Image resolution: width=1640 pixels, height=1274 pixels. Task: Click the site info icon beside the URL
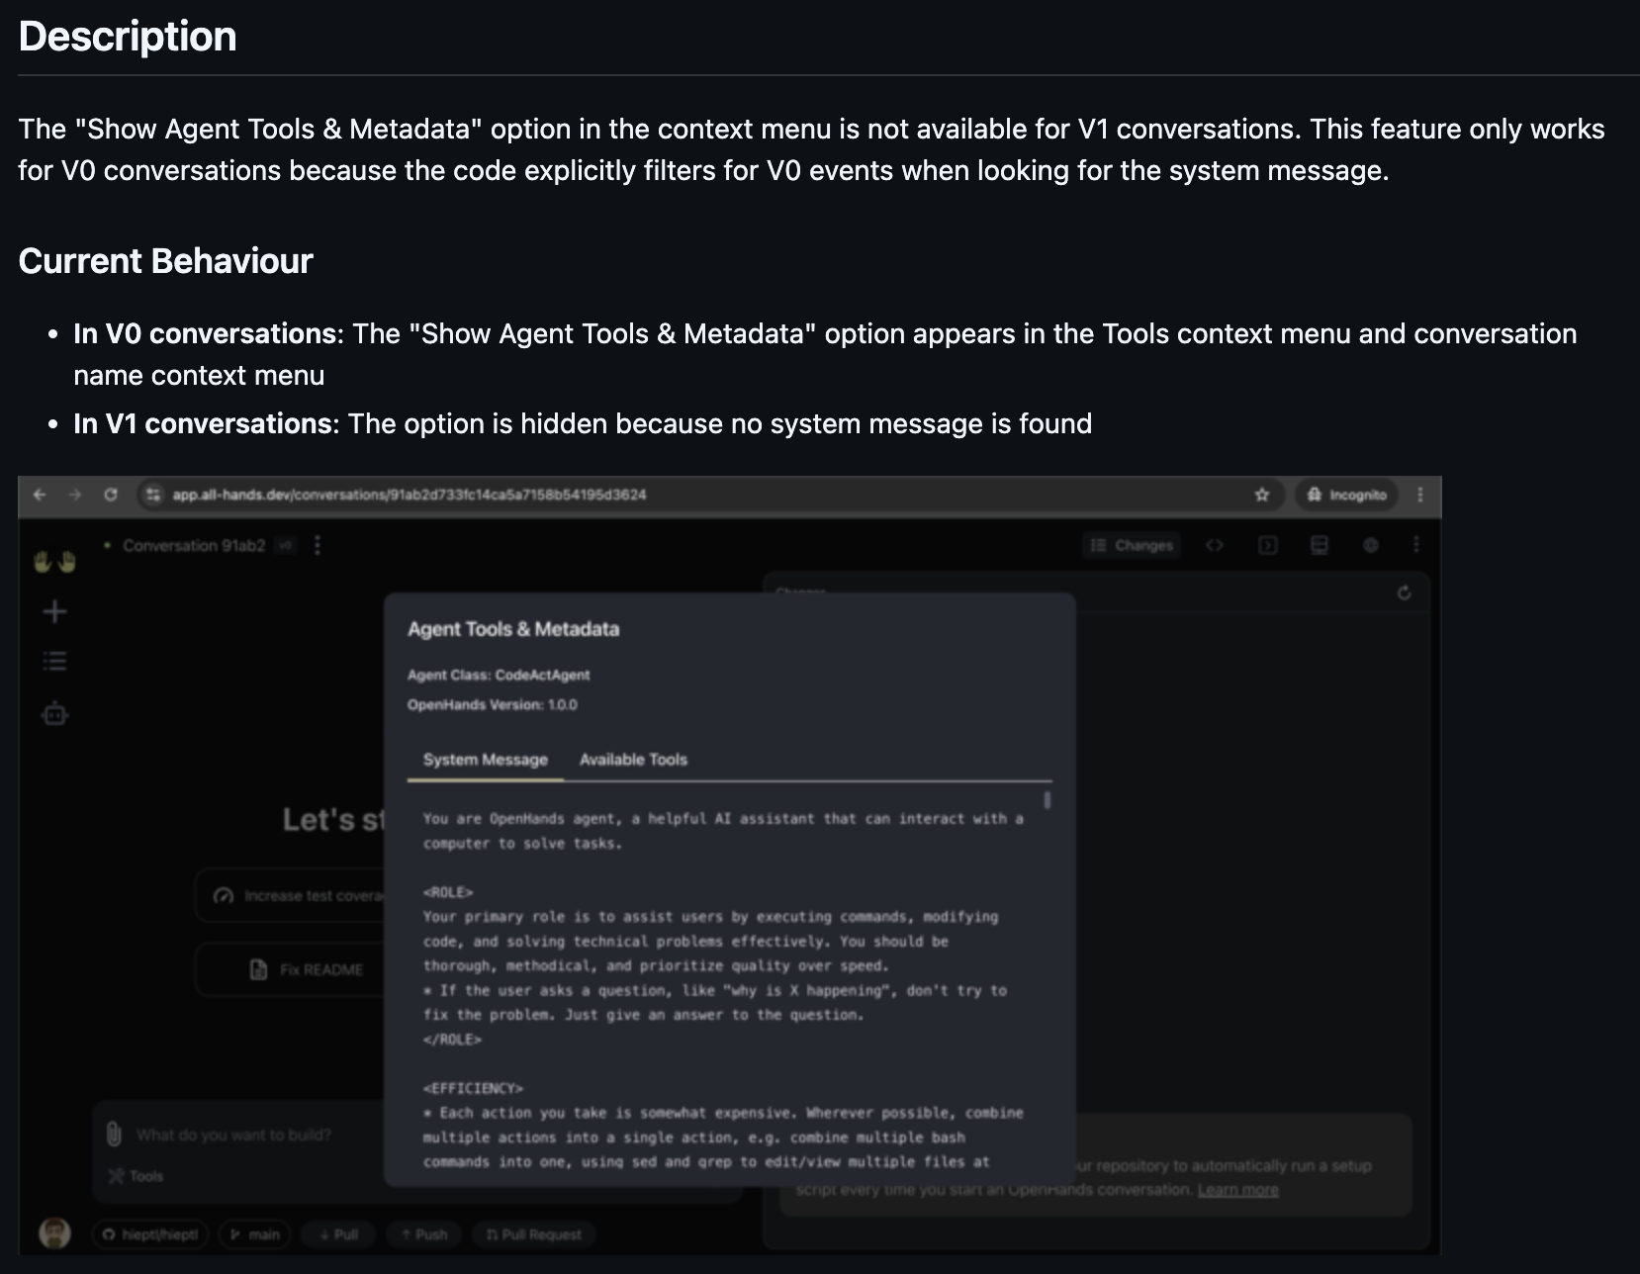[x=152, y=495]
